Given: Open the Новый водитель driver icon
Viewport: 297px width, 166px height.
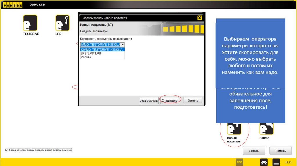Looking at the screenshot, I should (x=234, y=129).
